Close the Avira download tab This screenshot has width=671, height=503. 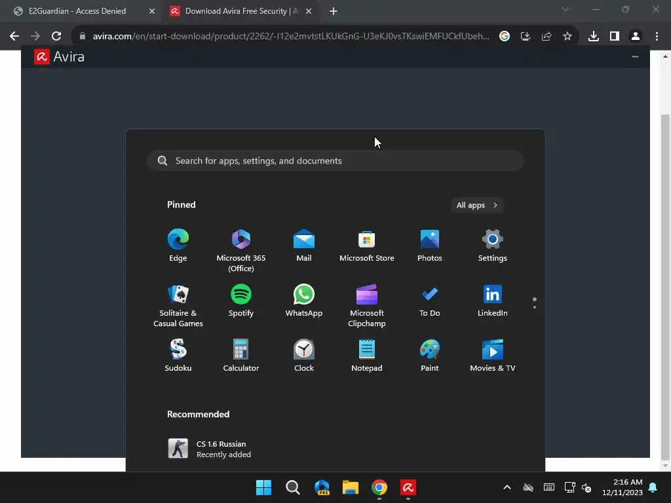coord(309,11)
